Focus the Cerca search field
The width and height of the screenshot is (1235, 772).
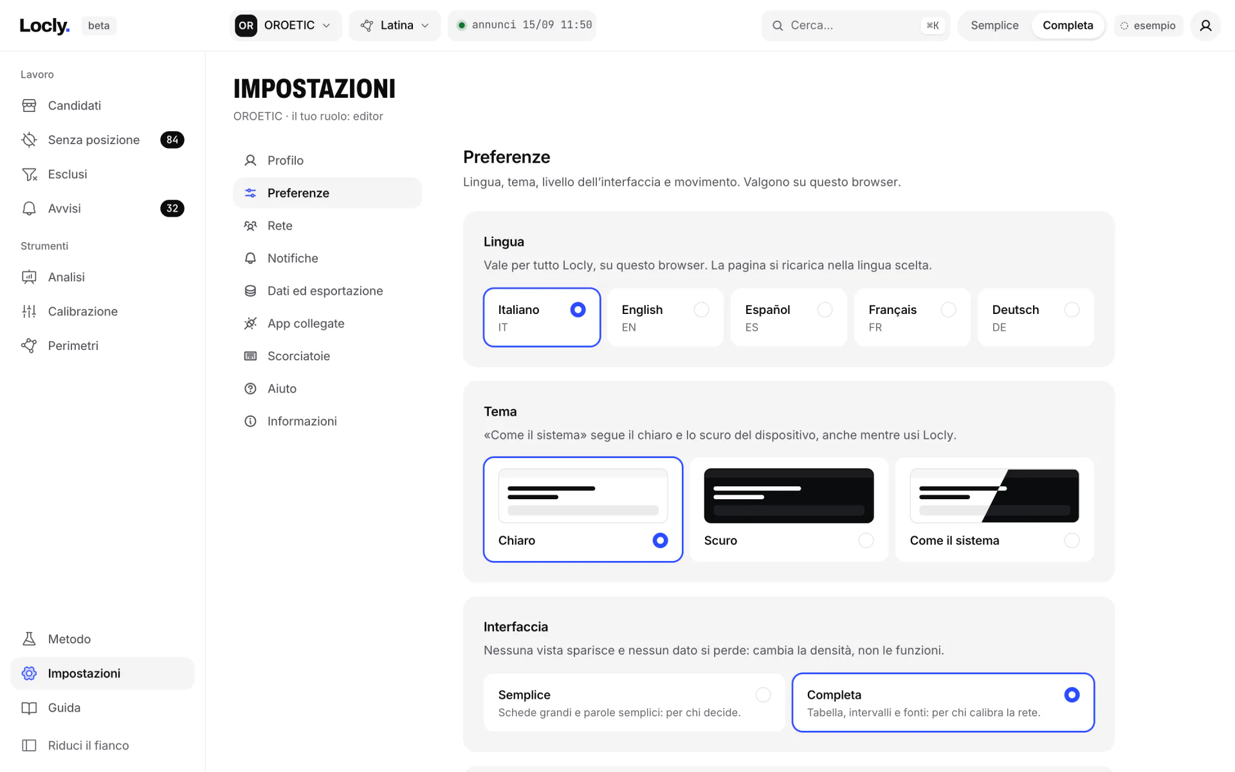(x=855, y=26)
